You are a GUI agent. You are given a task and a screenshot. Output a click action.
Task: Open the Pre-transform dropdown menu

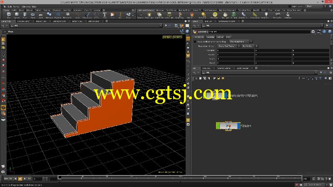tap(241, 42)
